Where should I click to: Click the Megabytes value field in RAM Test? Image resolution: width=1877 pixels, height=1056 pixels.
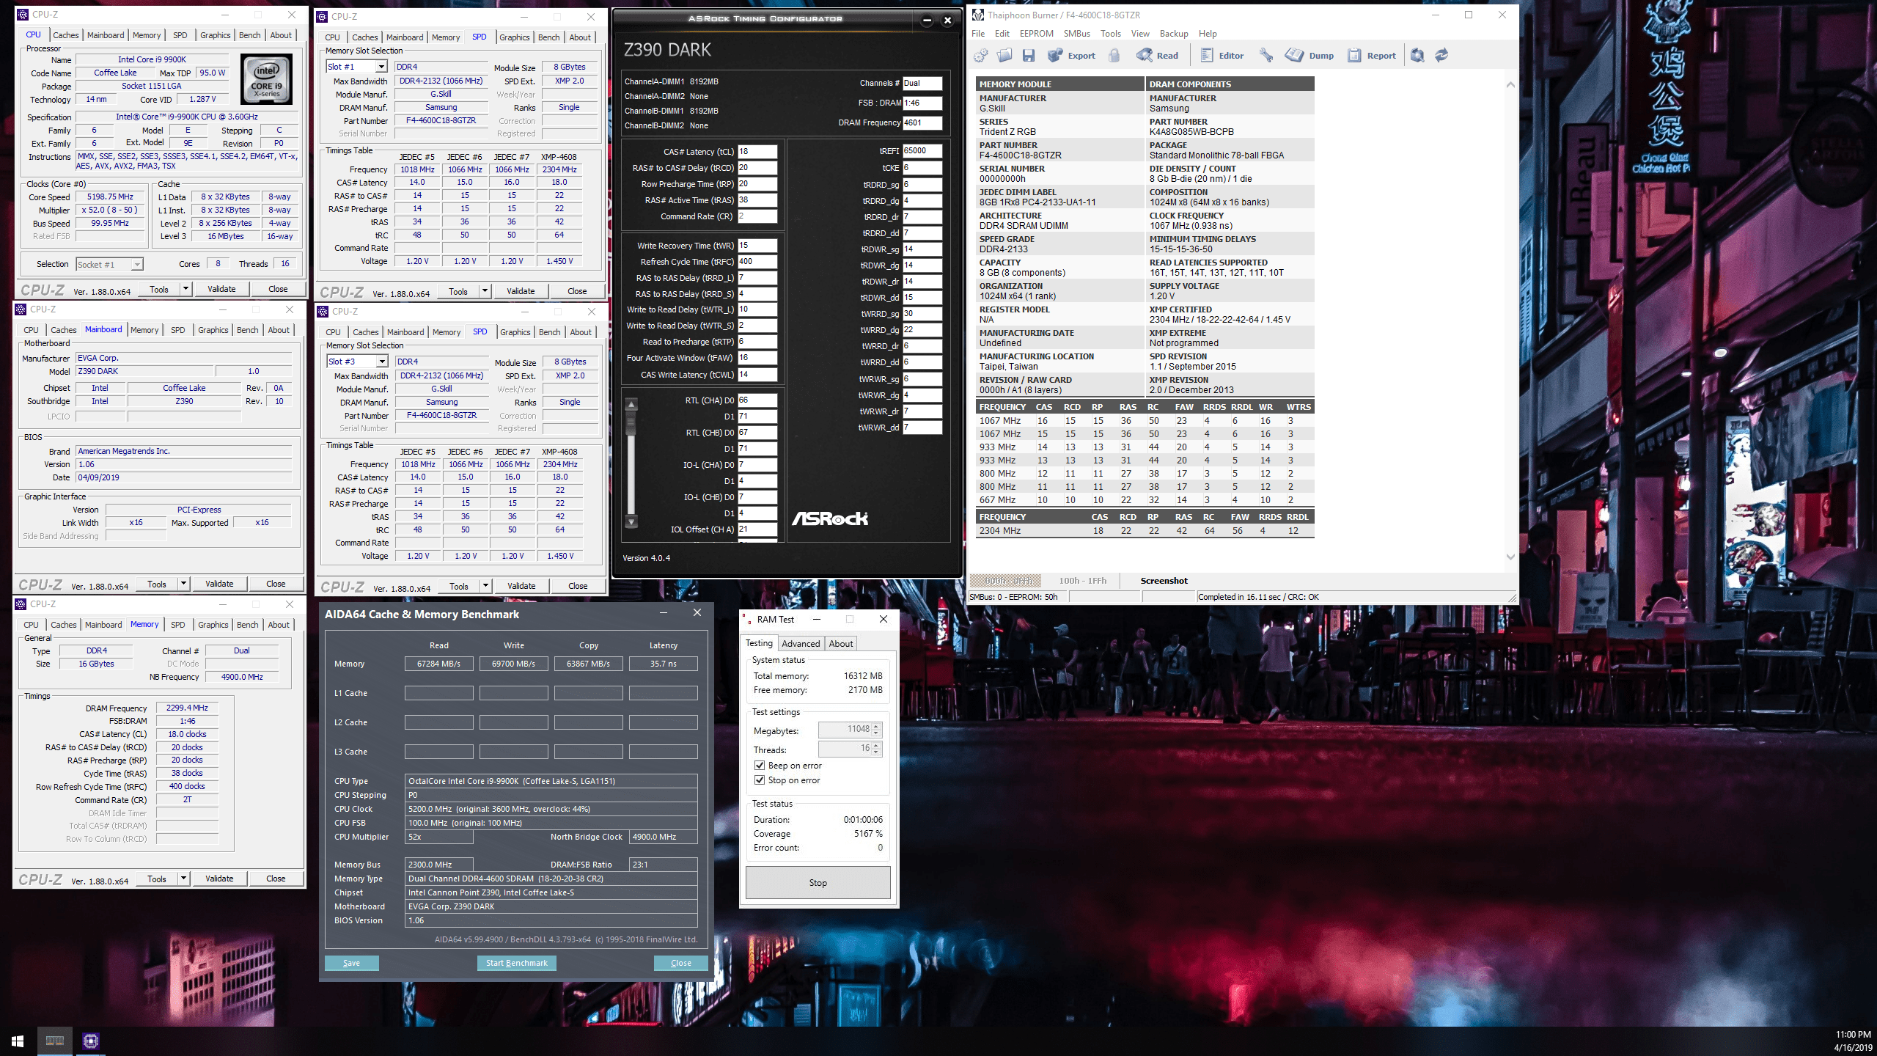point(845,730)
